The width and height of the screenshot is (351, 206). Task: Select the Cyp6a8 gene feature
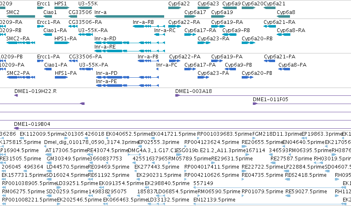(283, 16)
